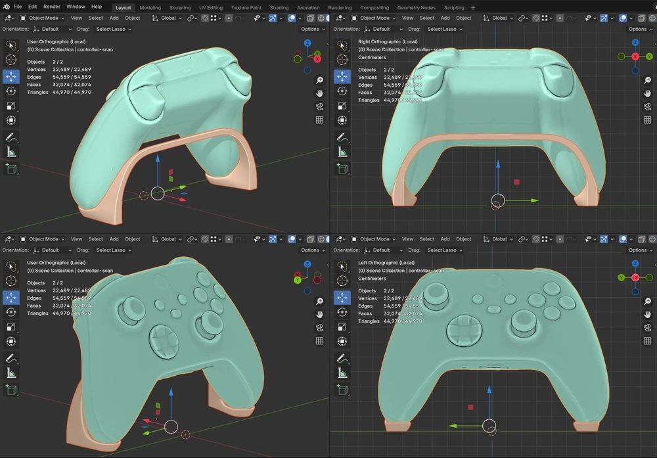Open Object Mode dropdown in top-left viewport
The image size is (657, 458).
pos(43,18)
